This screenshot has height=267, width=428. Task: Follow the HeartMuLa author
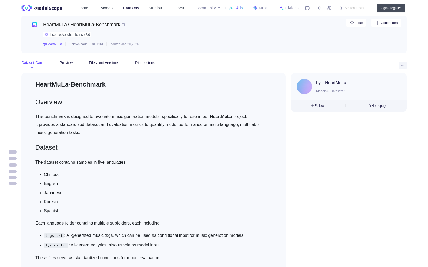318,106
